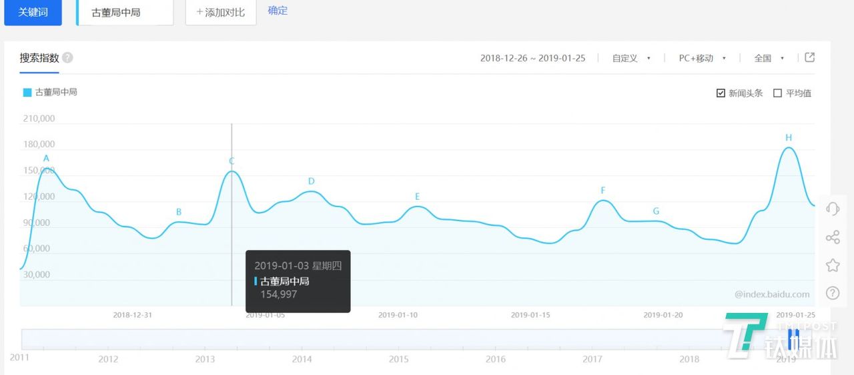Screen dimensions: 854x375
Task: Uncheck the 新闻头条 checkbox
Action: [721, 93]
